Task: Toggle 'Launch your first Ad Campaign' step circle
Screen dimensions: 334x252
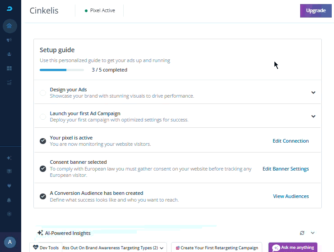Action: pos(43,117)
